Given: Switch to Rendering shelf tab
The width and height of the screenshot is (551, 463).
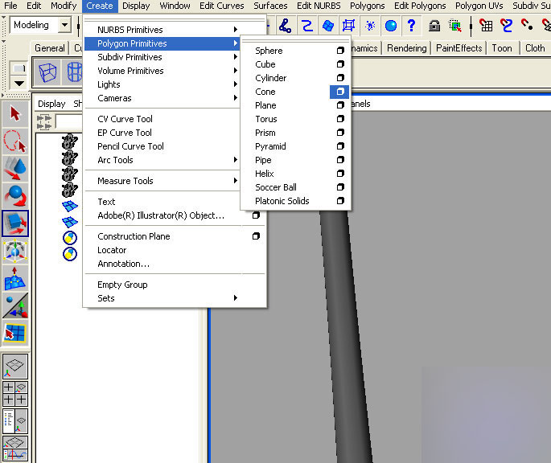Looking at the screenshot, I should (x=406, y=48).
